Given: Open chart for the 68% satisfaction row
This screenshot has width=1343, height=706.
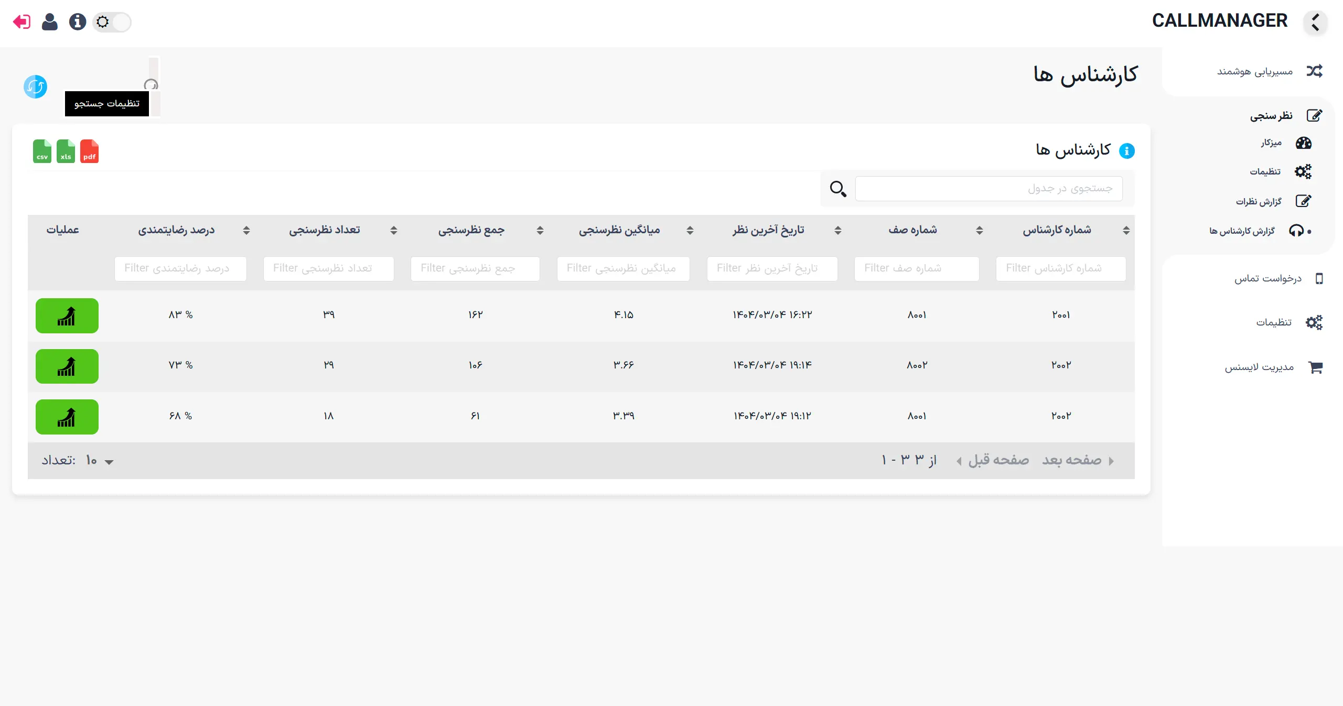Looking at the screenshot, I should click(x=67, y=417).
